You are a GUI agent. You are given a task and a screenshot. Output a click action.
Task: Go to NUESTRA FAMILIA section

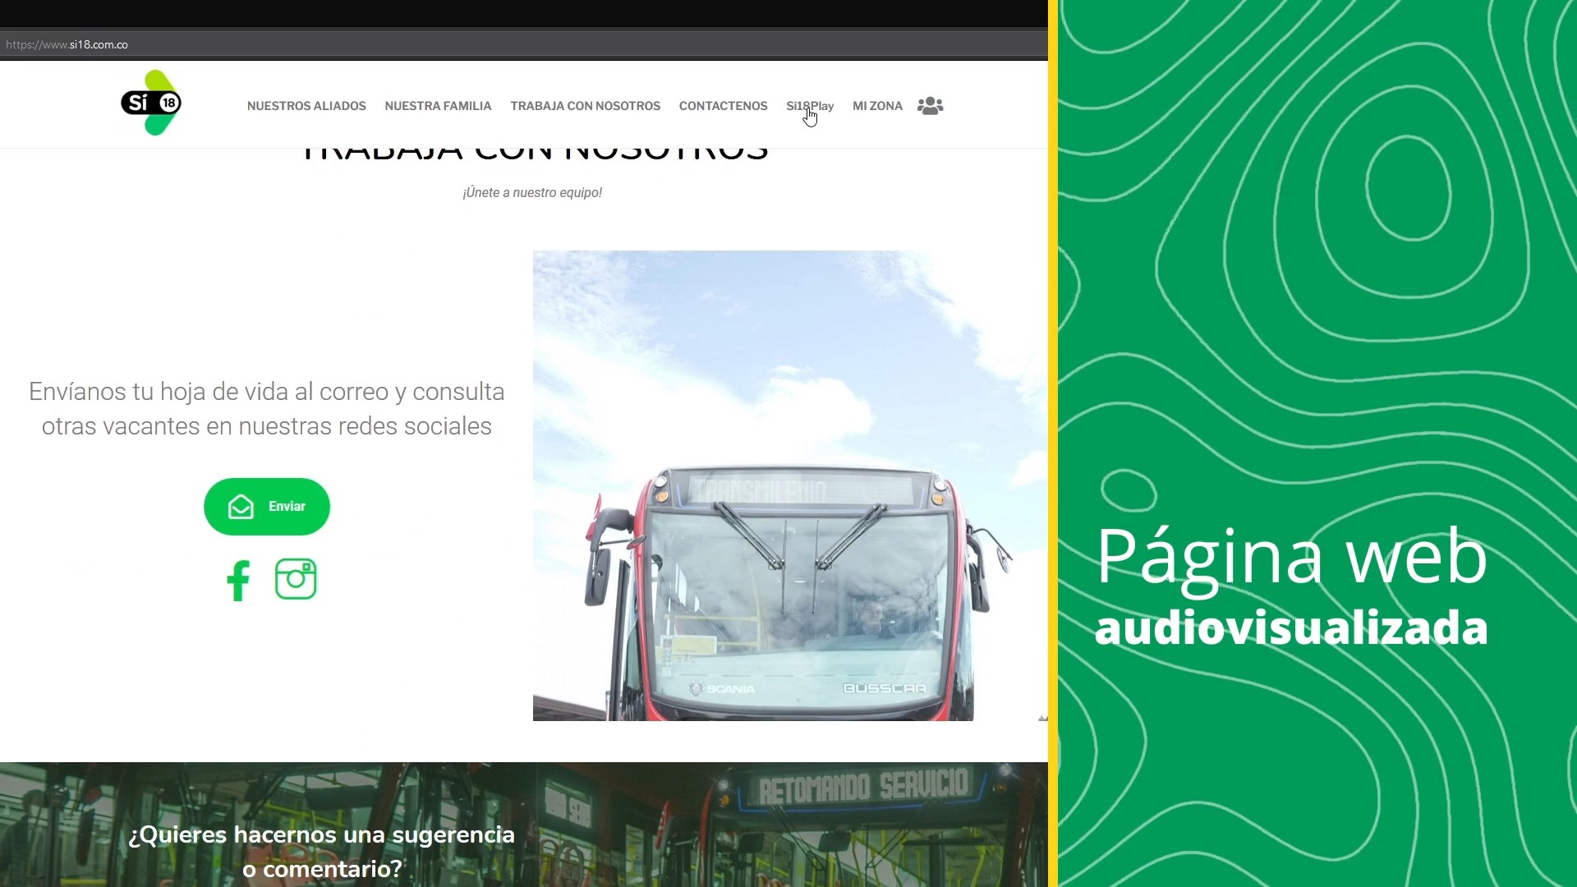pyautogui.click(x=438, y=106)
